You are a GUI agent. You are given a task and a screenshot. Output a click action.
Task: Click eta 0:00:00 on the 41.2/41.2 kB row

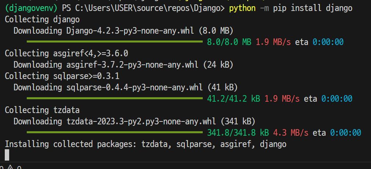coord(328,99)
